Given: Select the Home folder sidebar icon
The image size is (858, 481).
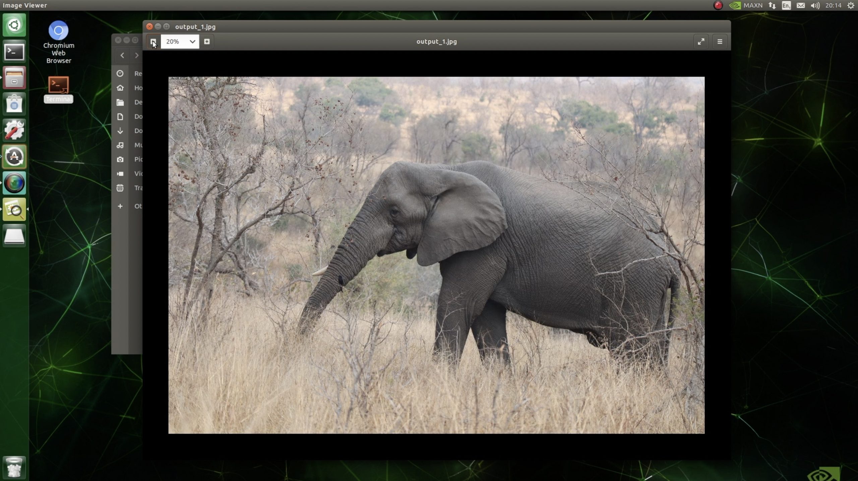Looking at the screenshot, I should click(120, 88).
